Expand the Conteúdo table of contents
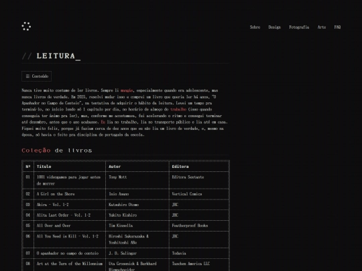This screenshot has width=362, height=271. coord(36,76)
